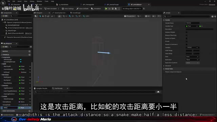
Task: Open the Replication dropdown
Action: [192, 60]
